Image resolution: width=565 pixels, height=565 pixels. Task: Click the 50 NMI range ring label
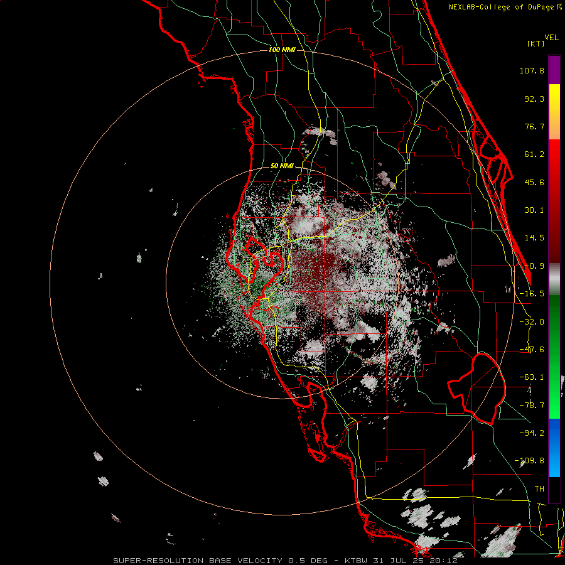[x=282, y=166]
